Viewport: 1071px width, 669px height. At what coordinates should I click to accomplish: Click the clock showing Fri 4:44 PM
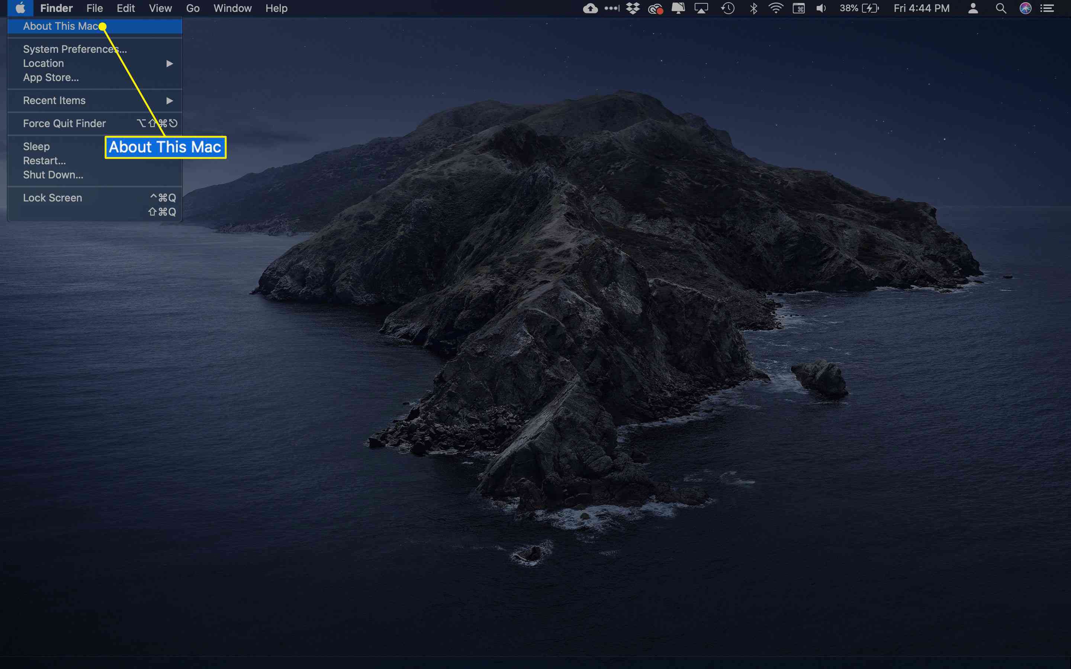coord(922,9)
